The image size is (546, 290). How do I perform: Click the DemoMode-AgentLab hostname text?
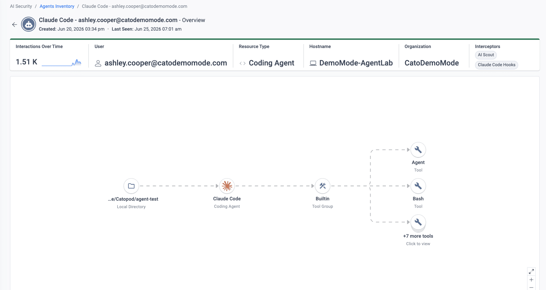[356, 63]
